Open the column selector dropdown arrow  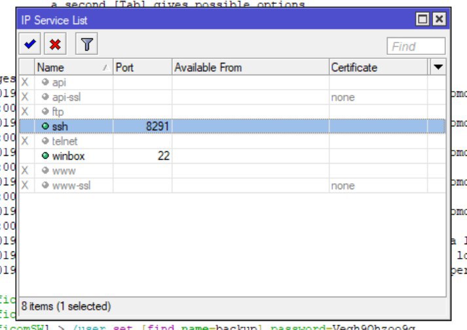pos(438,67)
